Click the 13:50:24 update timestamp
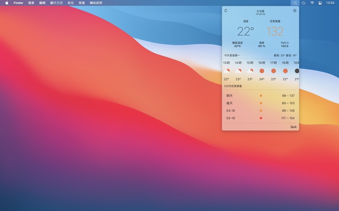This screenshot has width=339, height=211. [x=260, y=14]
